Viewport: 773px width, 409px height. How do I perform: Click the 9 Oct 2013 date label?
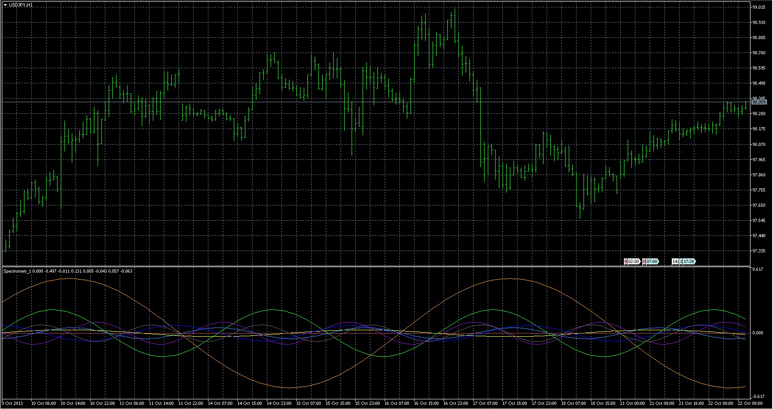[12, 403]
